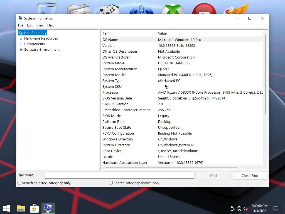Select the System SKU row
Screen dimensions: 285x214
[182, 86]
